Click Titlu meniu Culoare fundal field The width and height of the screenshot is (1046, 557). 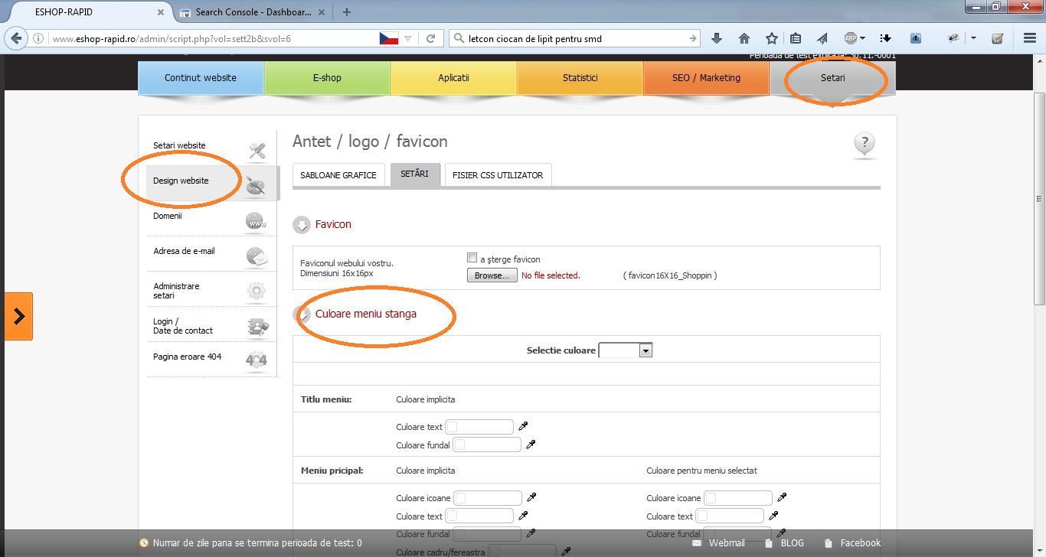tap(487, 445)
